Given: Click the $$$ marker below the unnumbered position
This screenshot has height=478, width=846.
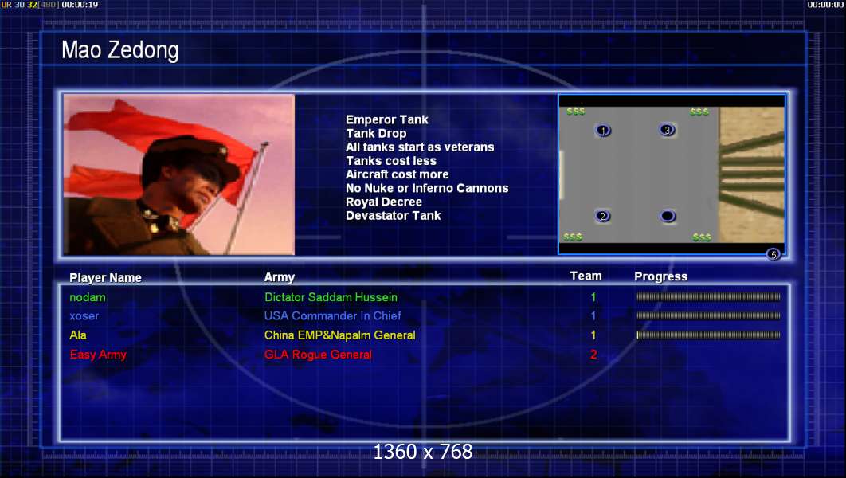Looking at the screenshot, I should point(701,237).
